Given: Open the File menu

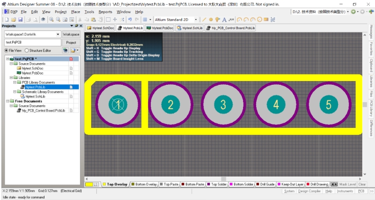Looking at the screenshot, I should (24, 12).
